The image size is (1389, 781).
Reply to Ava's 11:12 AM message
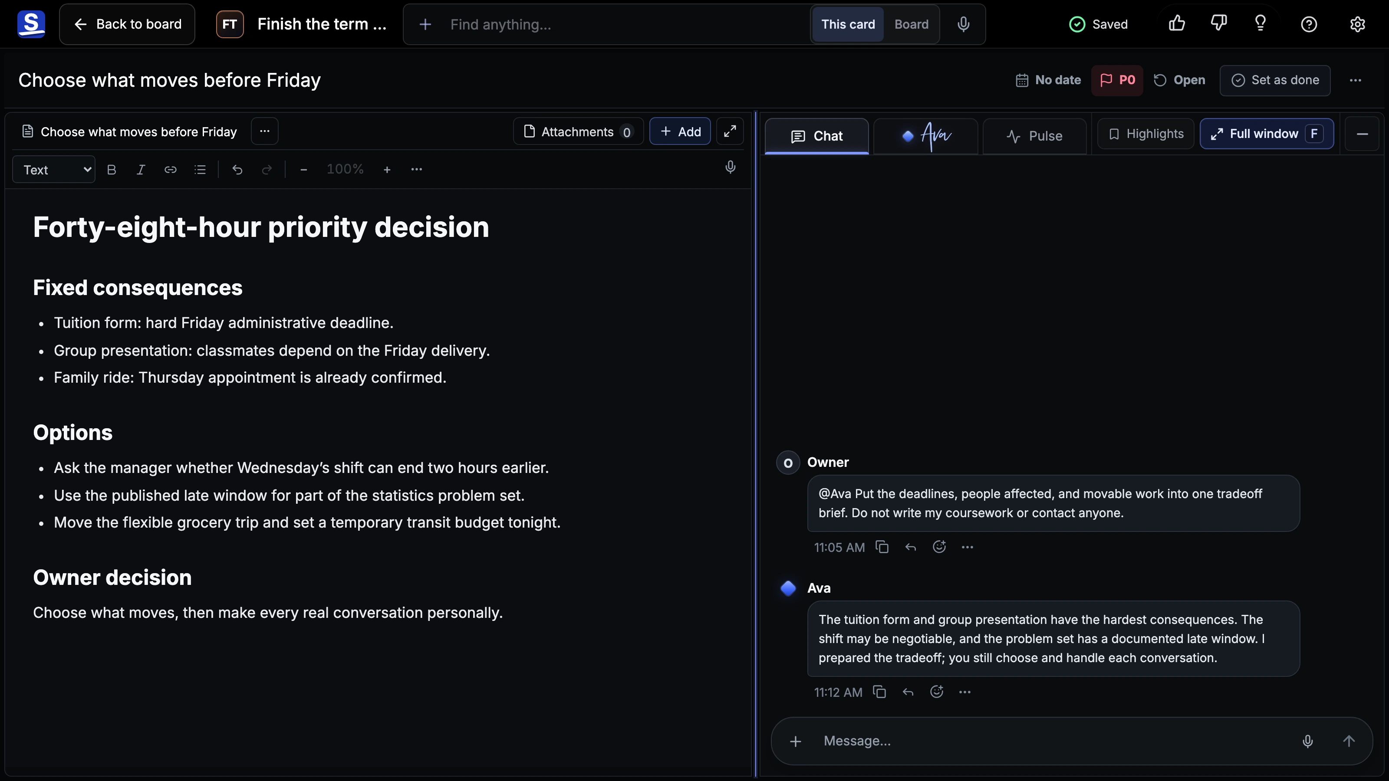[908, 692]
